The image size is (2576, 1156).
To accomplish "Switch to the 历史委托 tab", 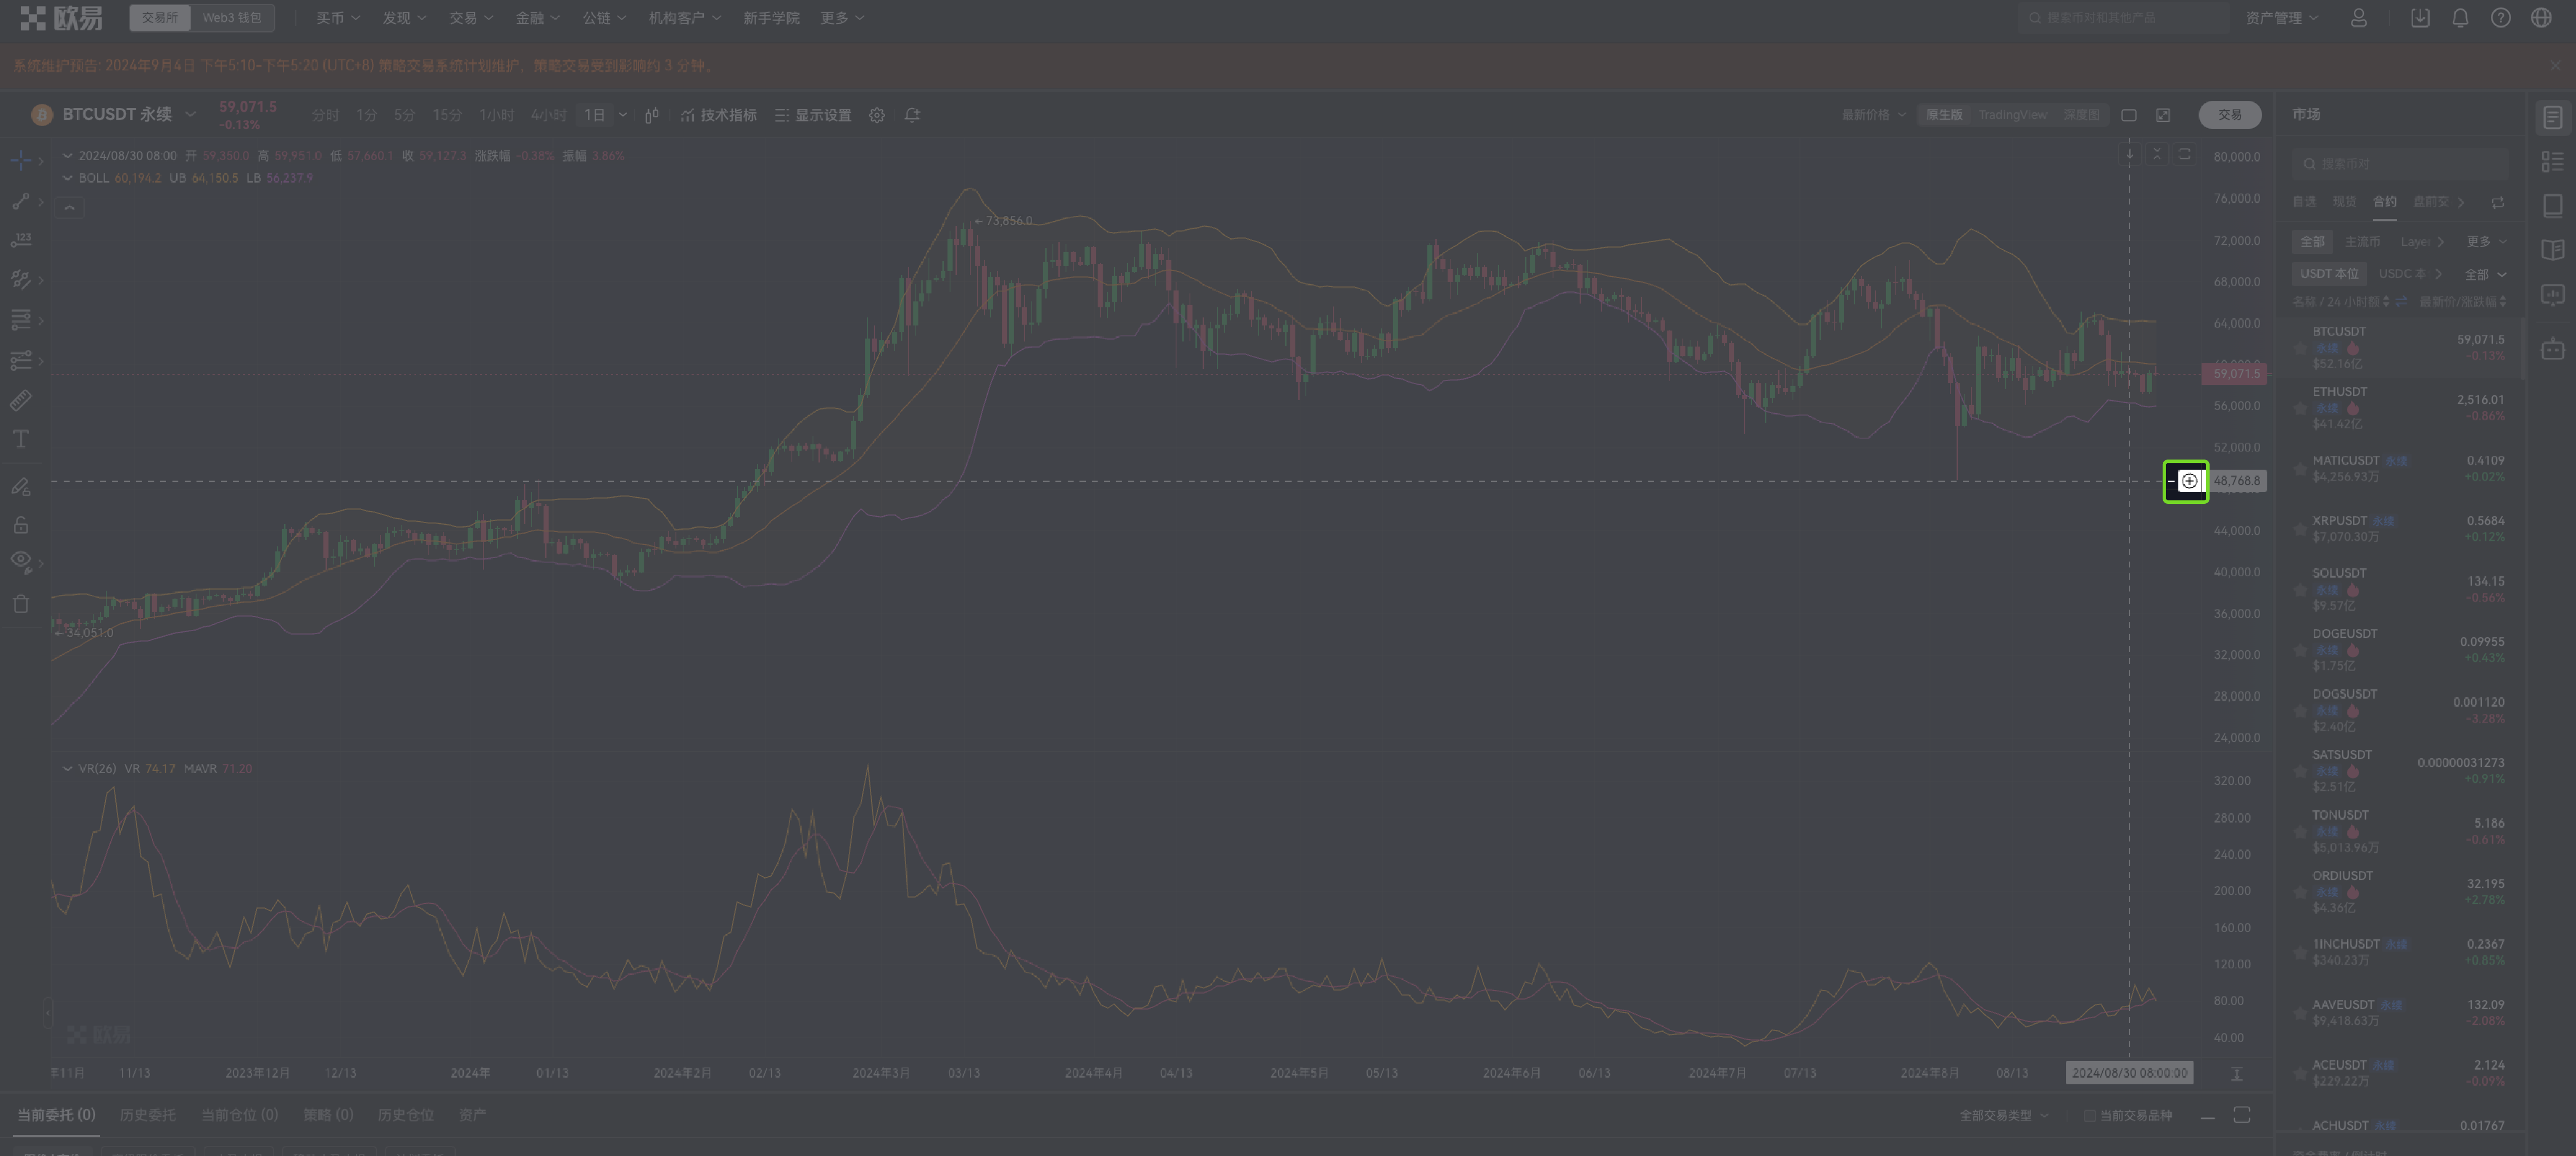I will 147,1115.
